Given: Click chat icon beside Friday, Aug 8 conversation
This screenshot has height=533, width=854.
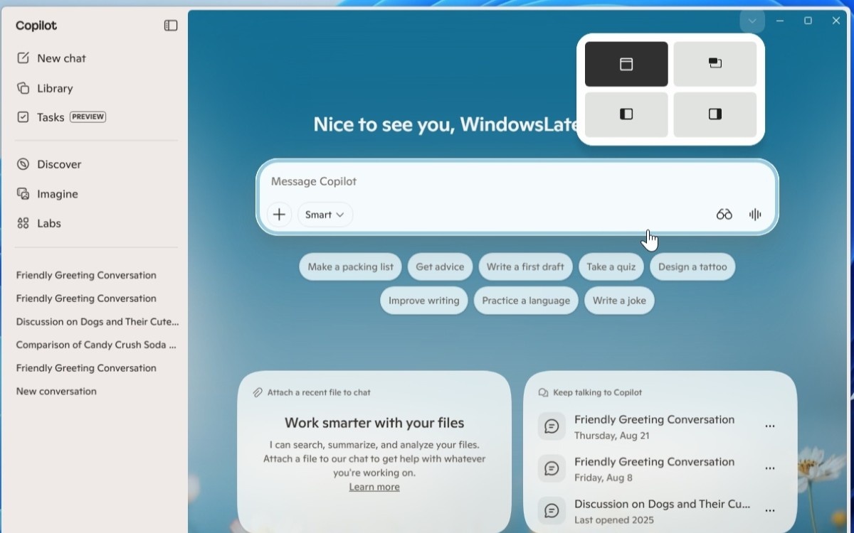Looking at the screenshot, I should point(552,468).
